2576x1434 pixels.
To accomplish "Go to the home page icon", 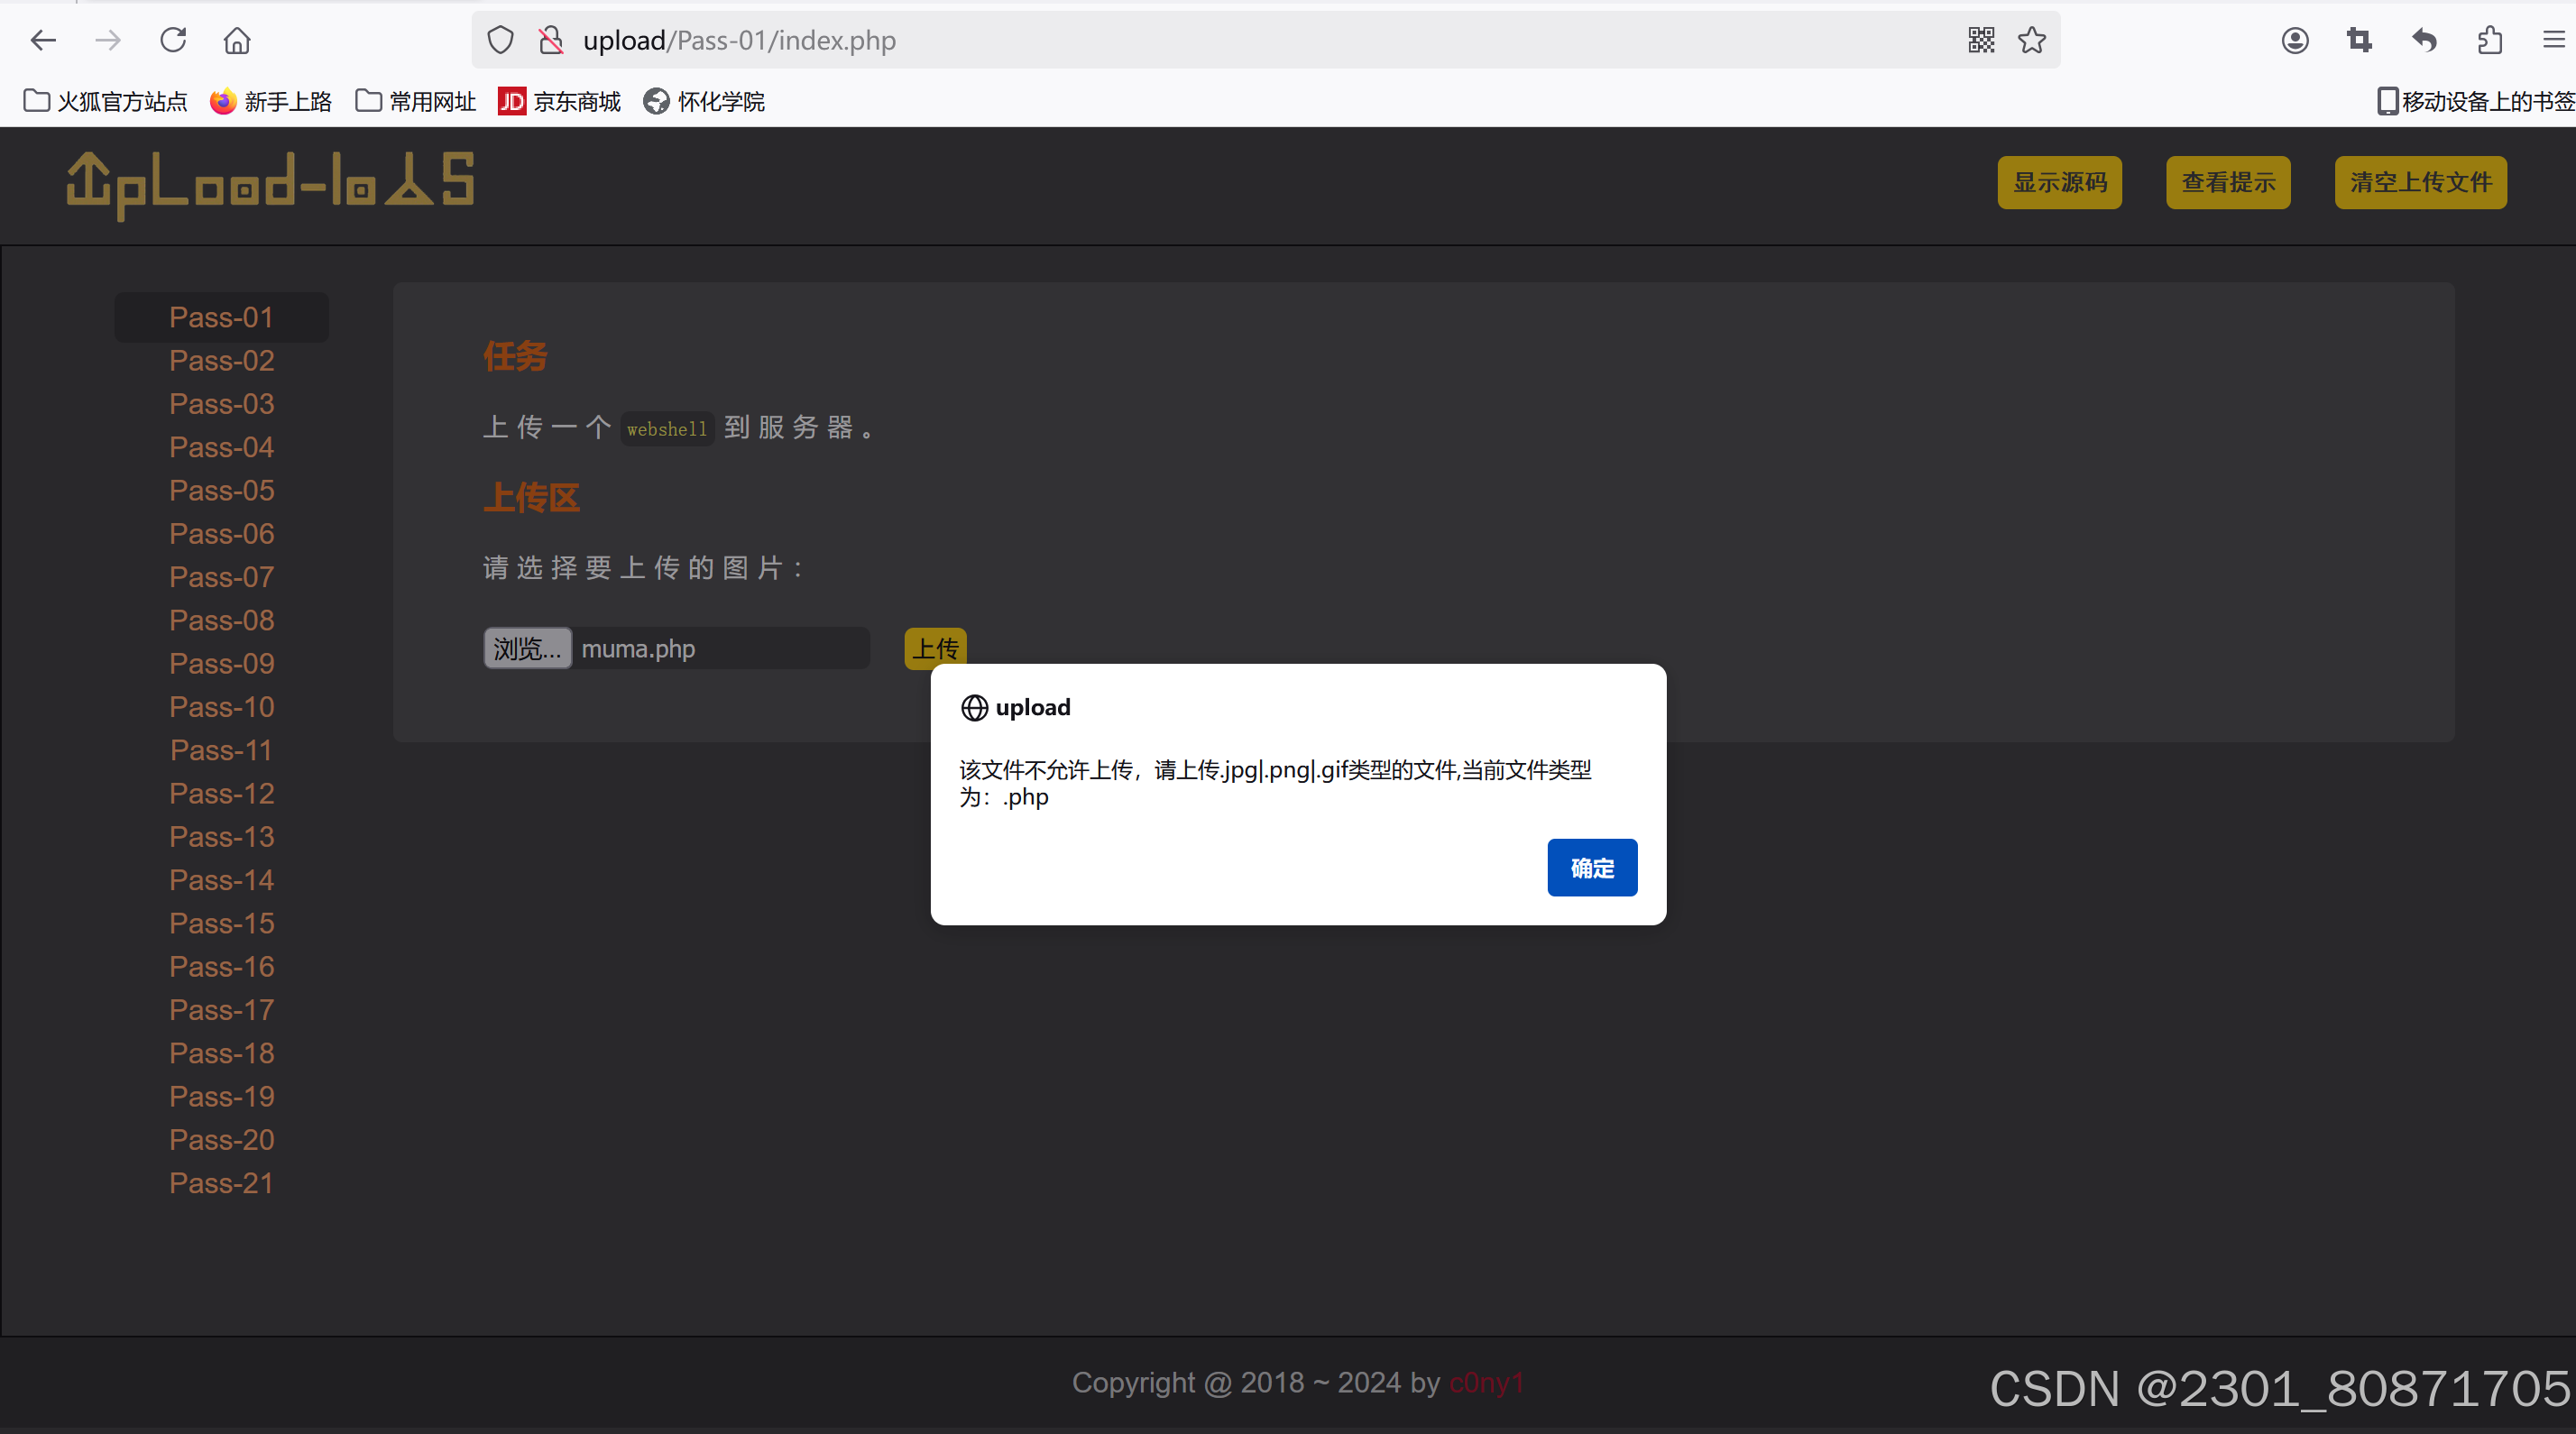I will [237, 40].
